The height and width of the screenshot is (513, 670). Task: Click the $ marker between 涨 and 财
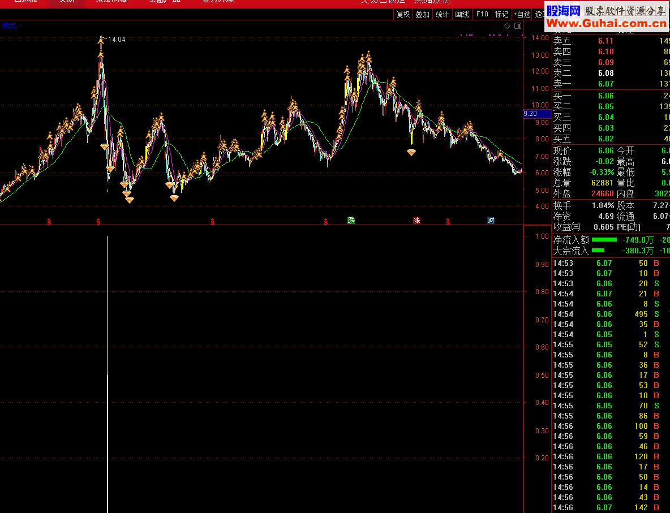[x=448, y=222]
